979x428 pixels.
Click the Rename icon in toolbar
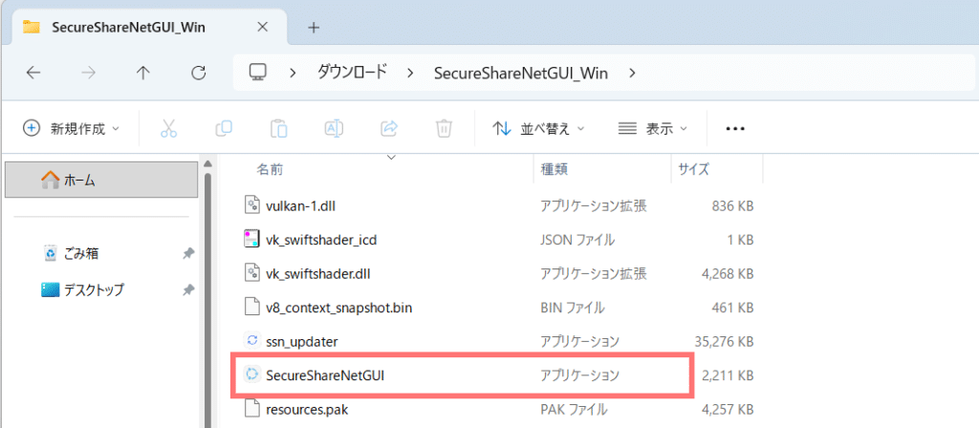point(334,128)
